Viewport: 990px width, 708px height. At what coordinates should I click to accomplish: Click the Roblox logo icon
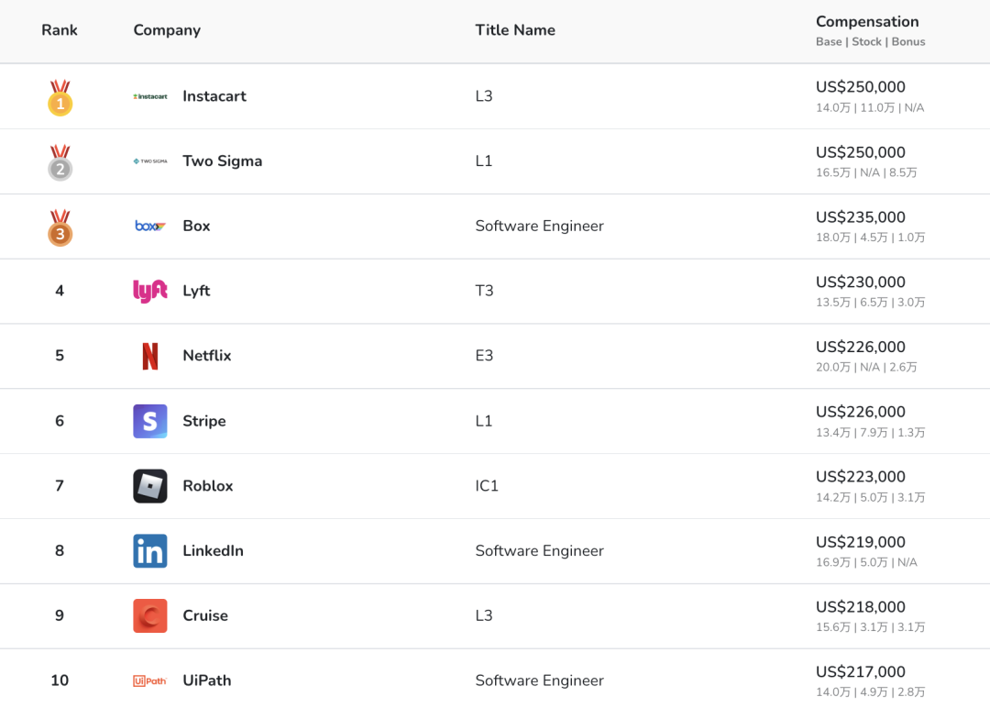point(150,486)
